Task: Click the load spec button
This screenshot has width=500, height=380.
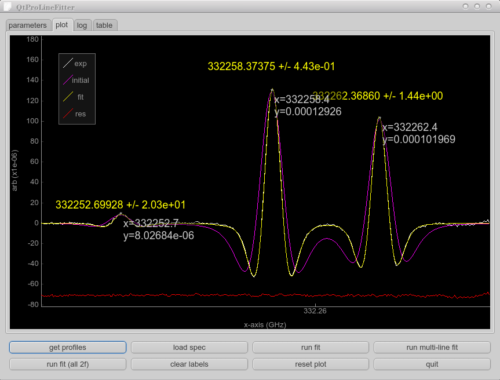Action: click(189, 348)
